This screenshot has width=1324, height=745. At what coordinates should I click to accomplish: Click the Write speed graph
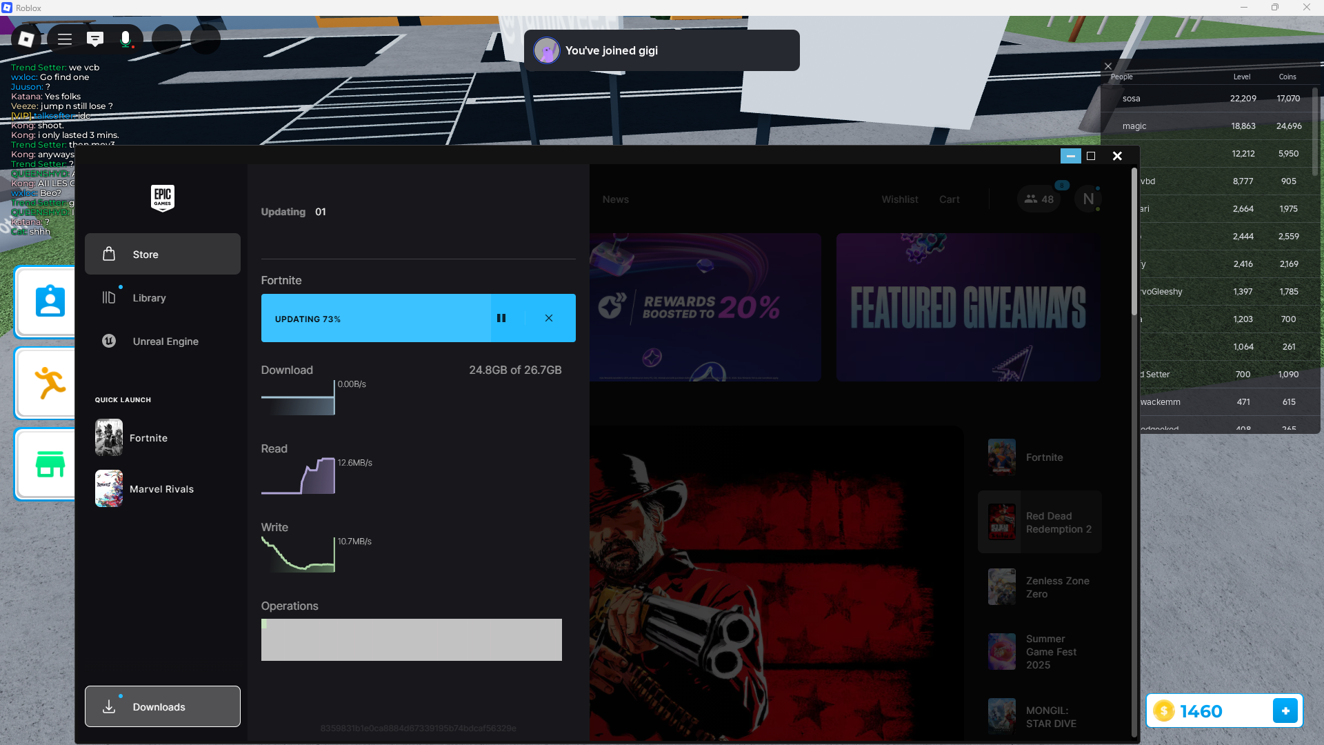pos(298,555)
